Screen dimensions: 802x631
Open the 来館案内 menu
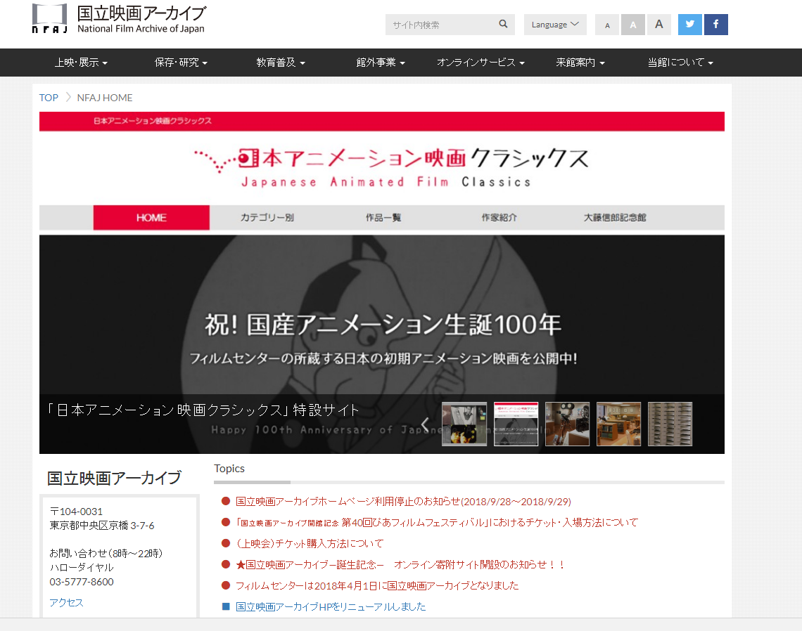coord(580,63)
